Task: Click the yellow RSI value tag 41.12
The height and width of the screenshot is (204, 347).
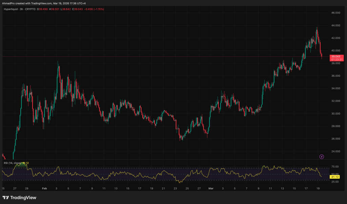Action: tap(335, 177)
